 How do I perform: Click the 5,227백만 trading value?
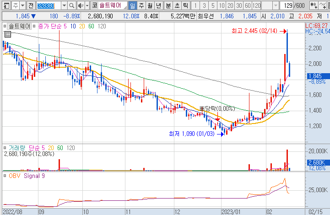click(183, 16)
